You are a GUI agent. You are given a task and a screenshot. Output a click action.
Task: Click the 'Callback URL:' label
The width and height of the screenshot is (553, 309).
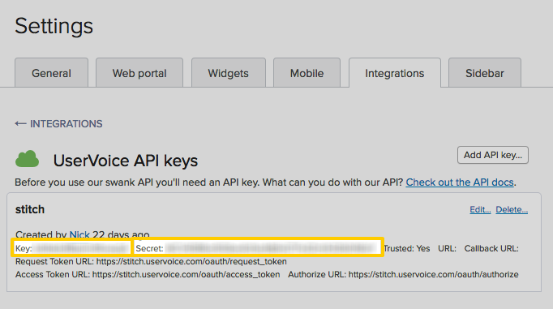pos(491,248)
